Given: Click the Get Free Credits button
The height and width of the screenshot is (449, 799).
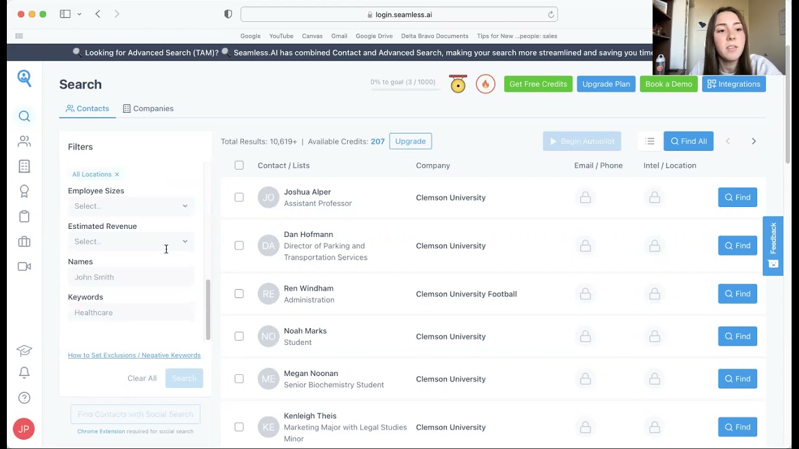Looking at the screenshot, I should tap(538, 84).
